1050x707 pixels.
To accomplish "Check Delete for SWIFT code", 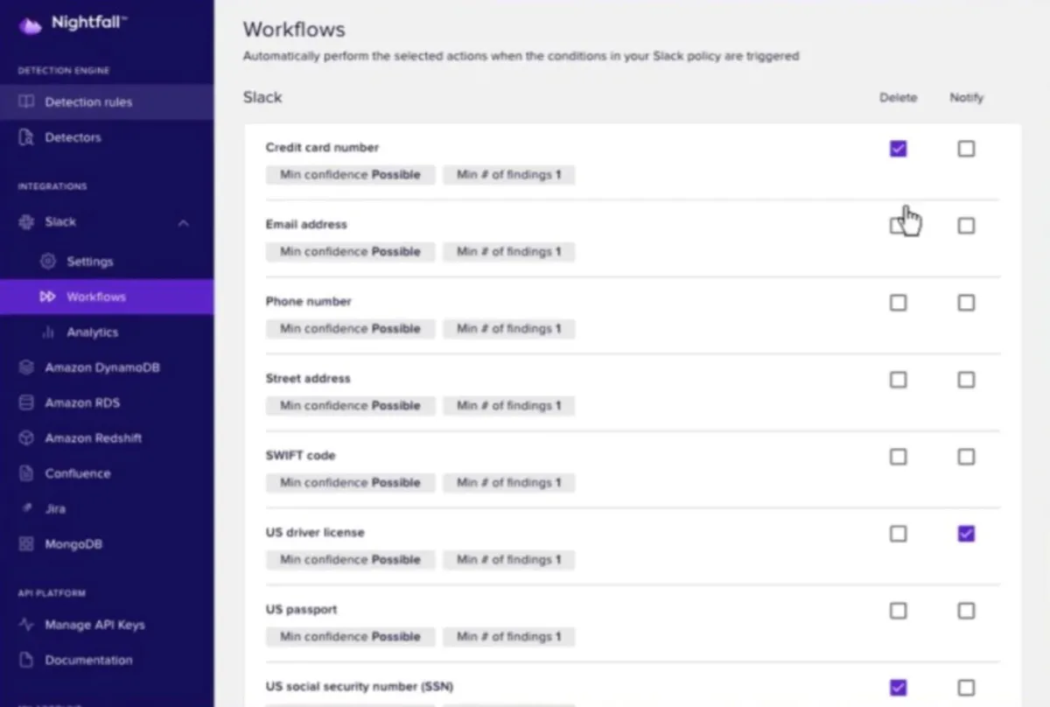I will [898, 457].
